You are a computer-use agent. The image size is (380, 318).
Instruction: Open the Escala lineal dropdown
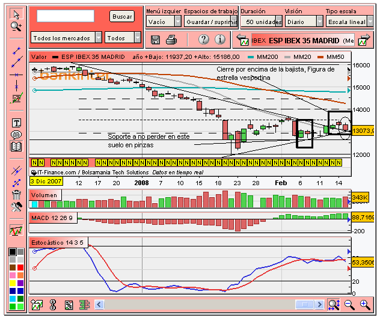(x=349, y=21)
